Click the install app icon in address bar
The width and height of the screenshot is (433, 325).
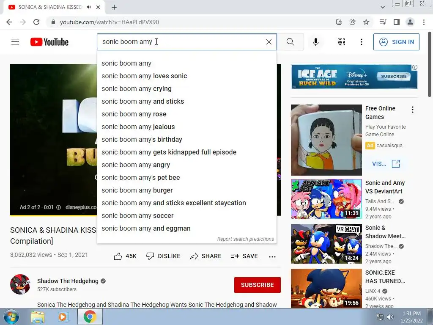tap(339, 22)
